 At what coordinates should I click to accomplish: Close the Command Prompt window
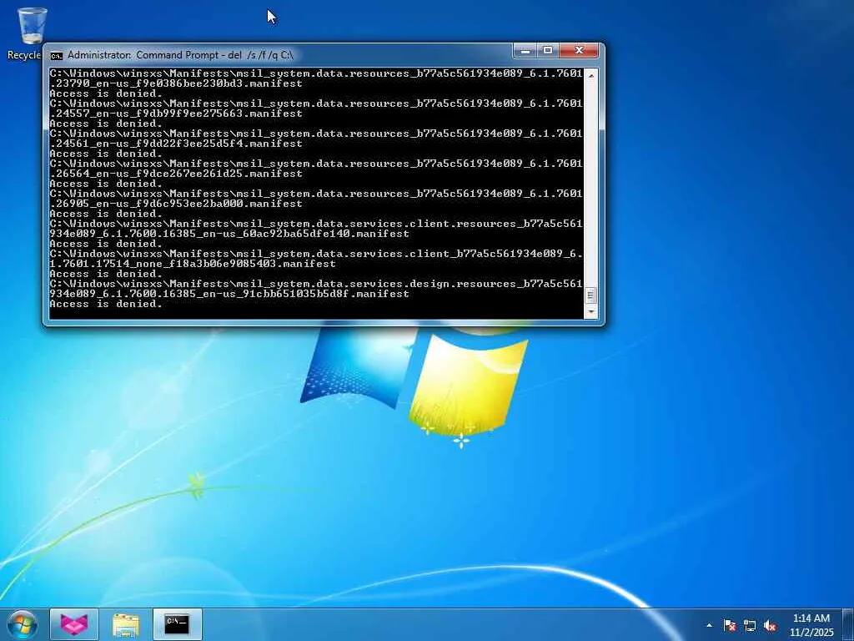(x=579, y=51)
